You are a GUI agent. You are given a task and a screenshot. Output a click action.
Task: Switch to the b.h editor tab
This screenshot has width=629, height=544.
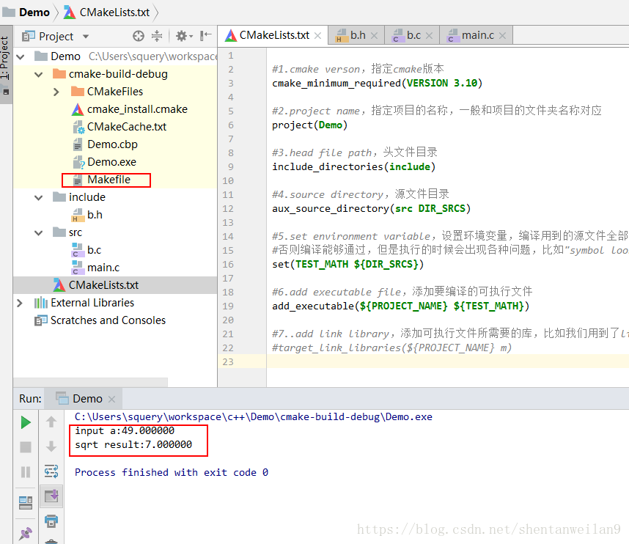point(357,35)
